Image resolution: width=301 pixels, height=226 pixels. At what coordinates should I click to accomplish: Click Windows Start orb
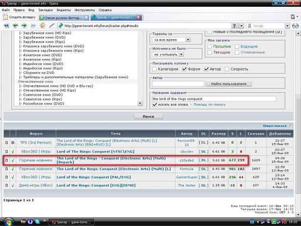click(x=8, y=222)
